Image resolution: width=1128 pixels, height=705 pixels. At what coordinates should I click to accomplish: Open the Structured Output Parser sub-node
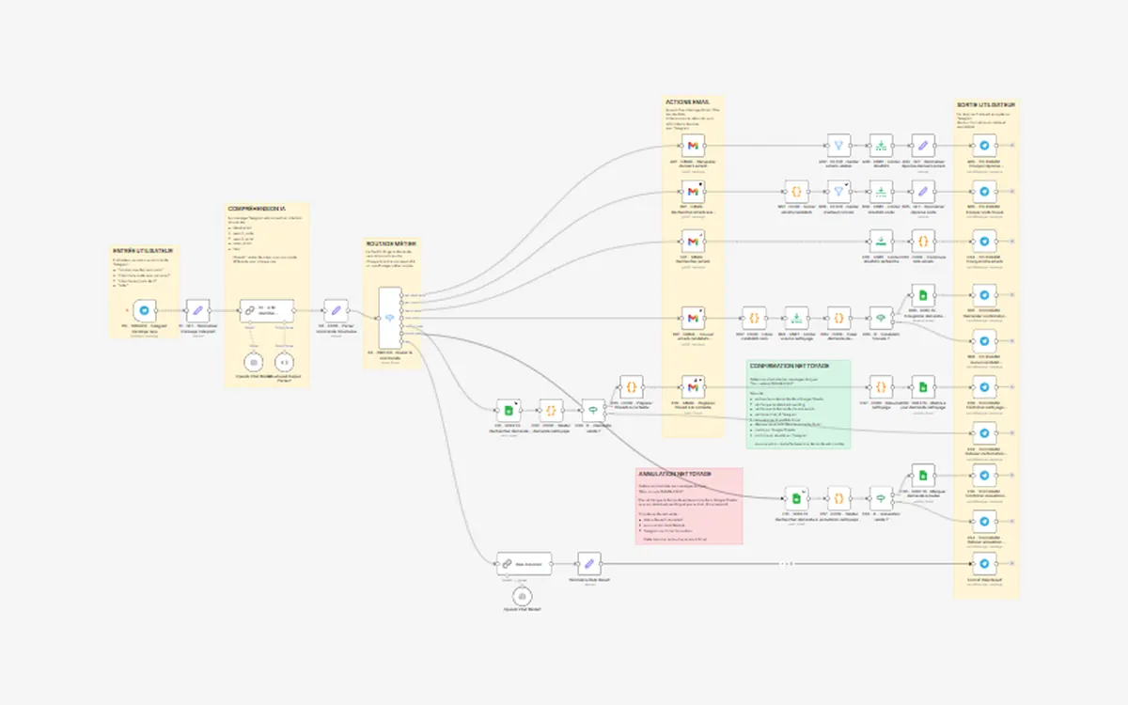[286, 361]
